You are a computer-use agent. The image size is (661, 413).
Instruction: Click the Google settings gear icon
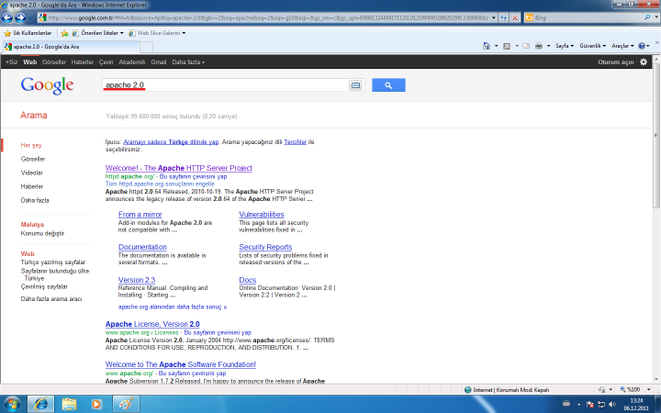click(x=644, y=62)
